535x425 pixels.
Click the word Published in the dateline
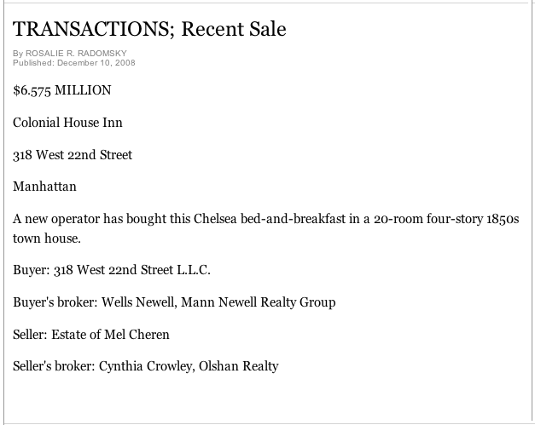click(x=33, y=63)
